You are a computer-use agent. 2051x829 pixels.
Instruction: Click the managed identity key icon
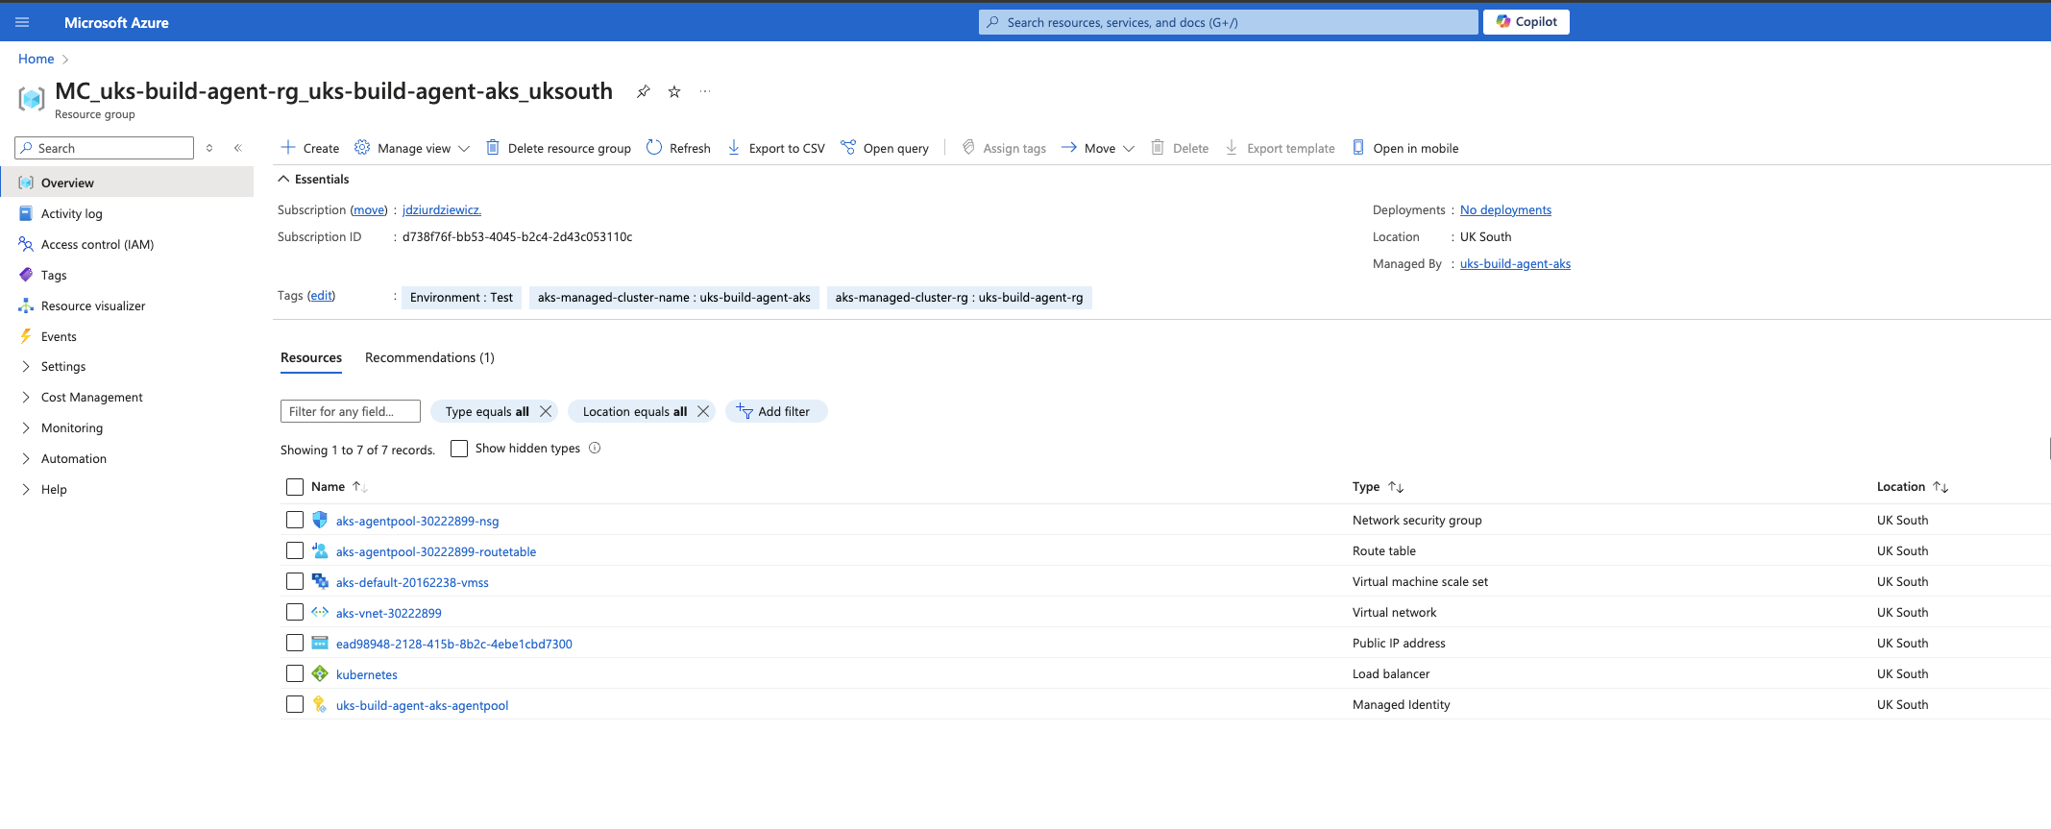coord(320,704)
